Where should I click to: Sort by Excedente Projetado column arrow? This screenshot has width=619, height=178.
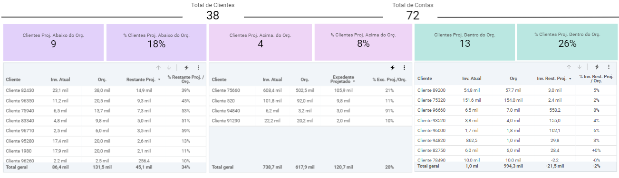[354, 82]
